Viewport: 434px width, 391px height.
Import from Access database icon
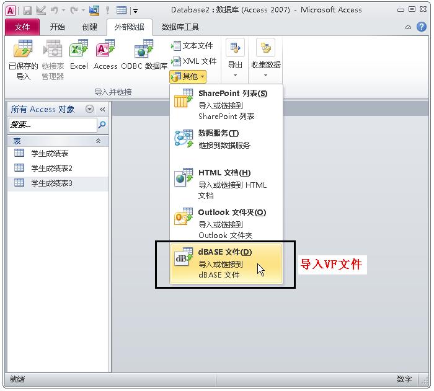105,55
